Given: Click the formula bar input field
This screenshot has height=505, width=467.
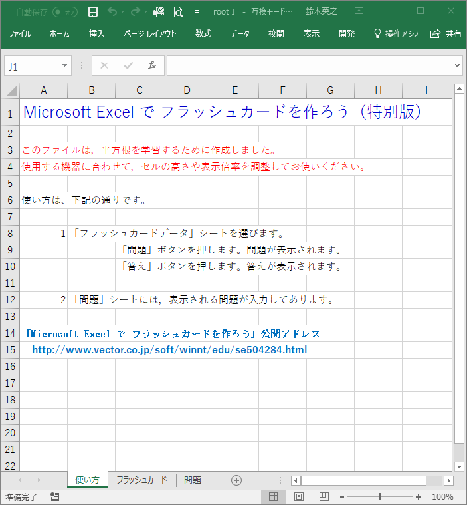Looking at the screenshot, I should (309, 65).
